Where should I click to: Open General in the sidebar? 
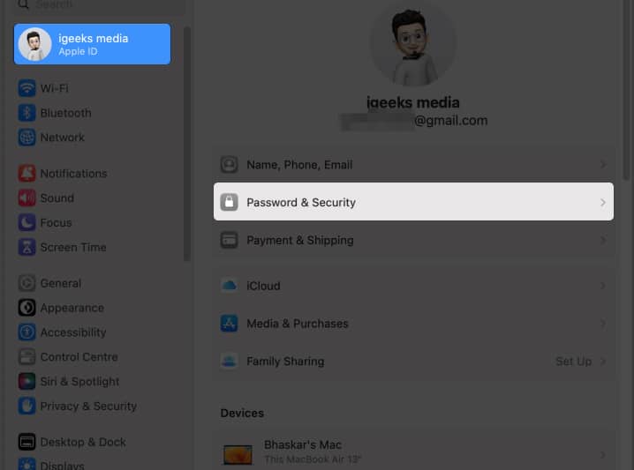60,283
